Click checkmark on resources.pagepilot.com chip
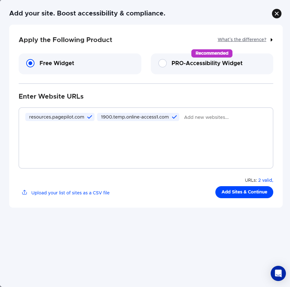The height and width of the screenshot is (287, 290). [x=89, y=117]
